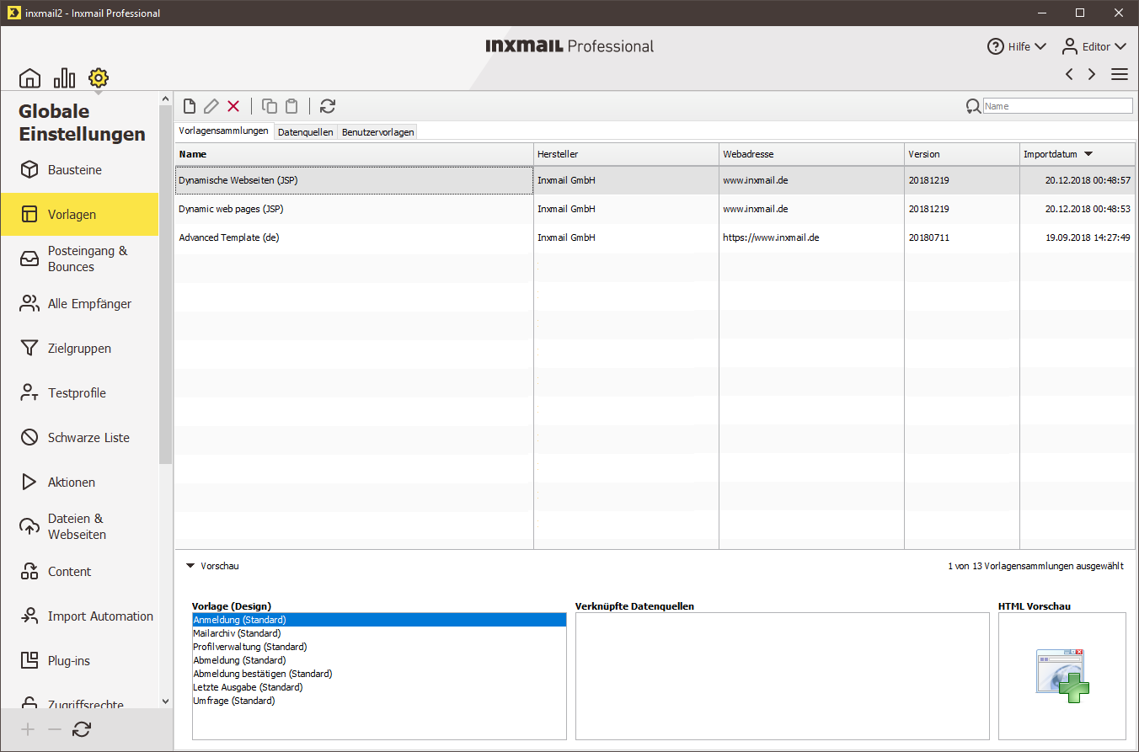The width and height of the screenshot is (1139, 752).
Task: Open Import Automation section
Action: coord(79,616)
